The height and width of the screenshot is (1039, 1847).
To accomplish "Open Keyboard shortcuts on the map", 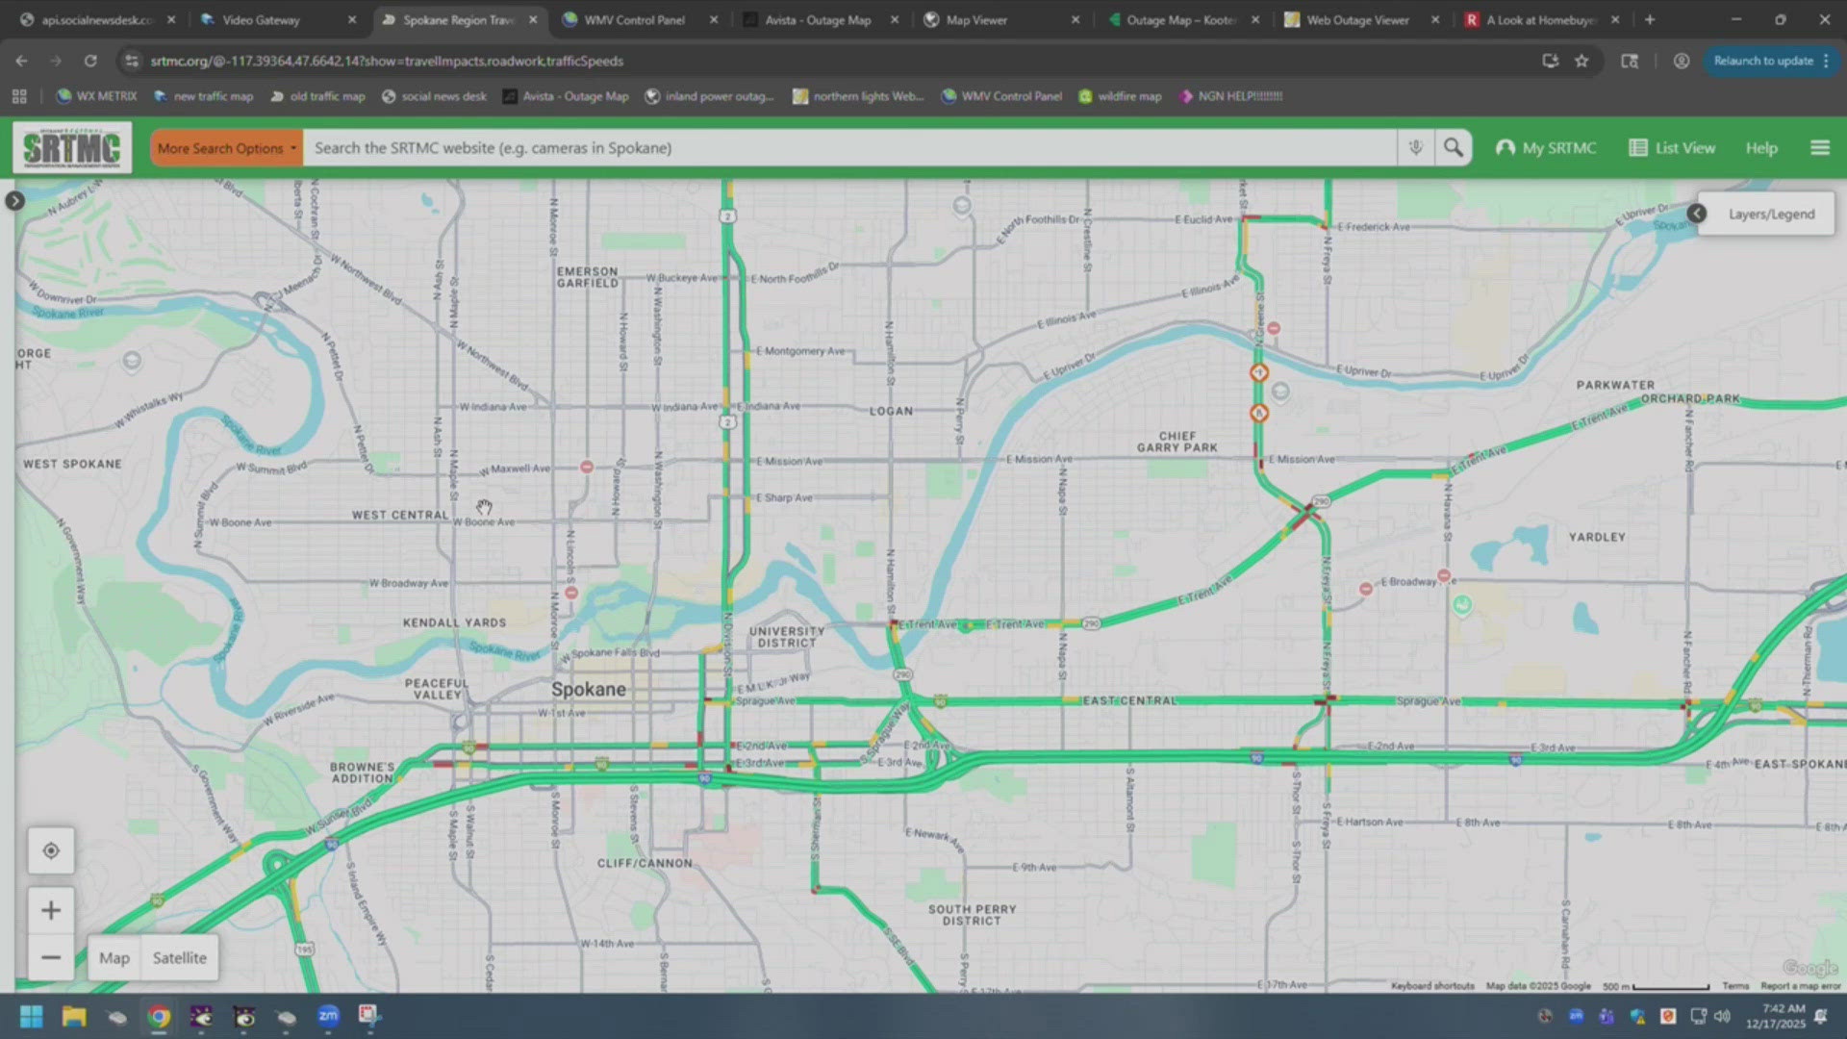I will [1432, 986].
